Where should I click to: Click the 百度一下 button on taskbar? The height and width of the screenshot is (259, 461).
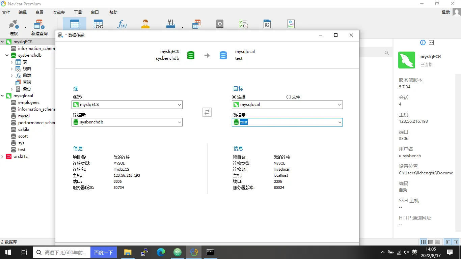[104, 252]
